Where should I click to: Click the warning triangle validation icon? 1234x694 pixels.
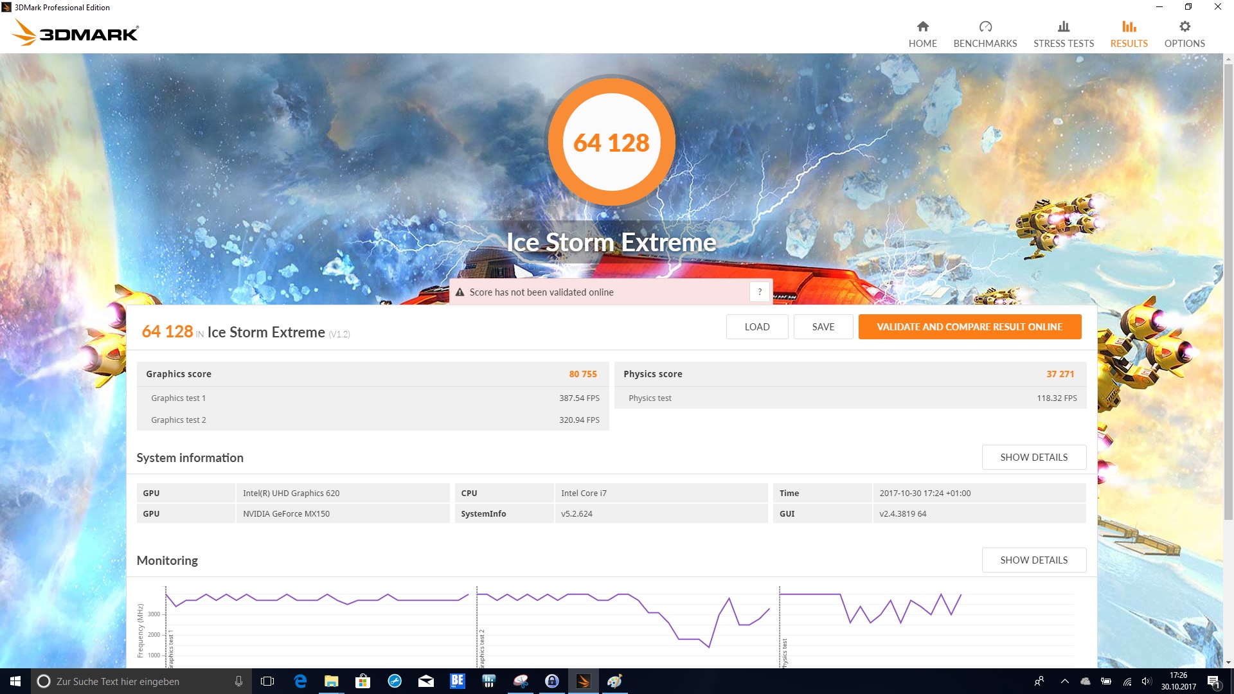(460, 292)
